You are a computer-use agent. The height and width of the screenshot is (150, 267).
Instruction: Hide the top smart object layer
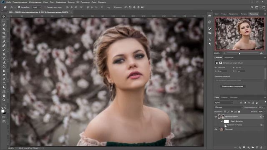(216, 117)
